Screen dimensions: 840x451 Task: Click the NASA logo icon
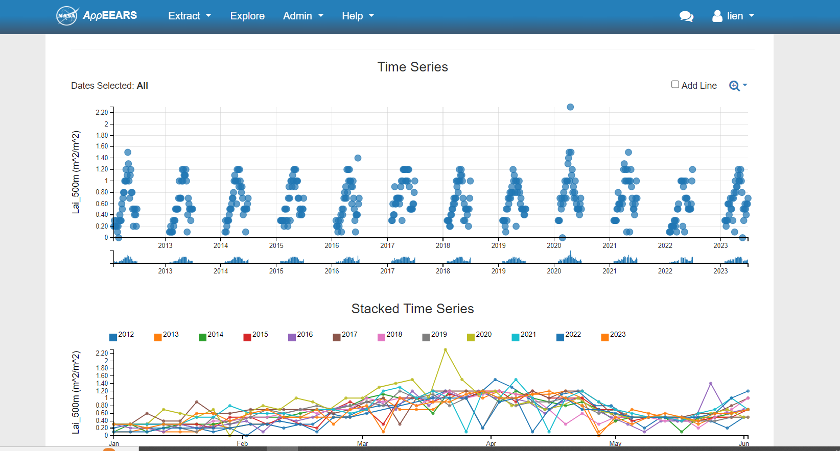67,16
